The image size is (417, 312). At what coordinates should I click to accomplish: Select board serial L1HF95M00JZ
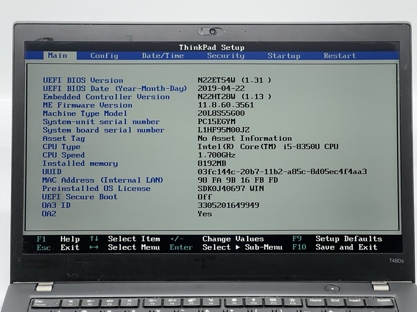tap(223, 130)
